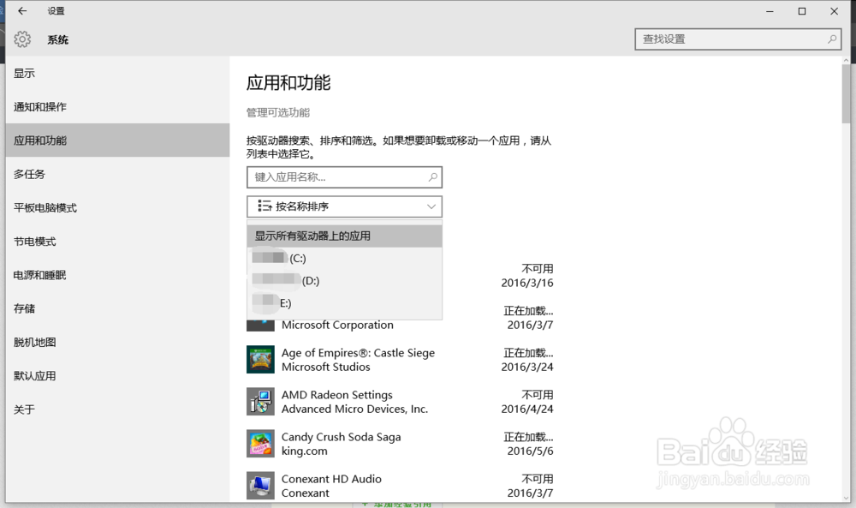
Task: Click scrollbar up arrow at top right
Action: (x=847, y=61)
